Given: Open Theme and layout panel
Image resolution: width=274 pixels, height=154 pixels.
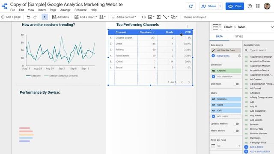Looking at the screenshot, I should 195,17.
